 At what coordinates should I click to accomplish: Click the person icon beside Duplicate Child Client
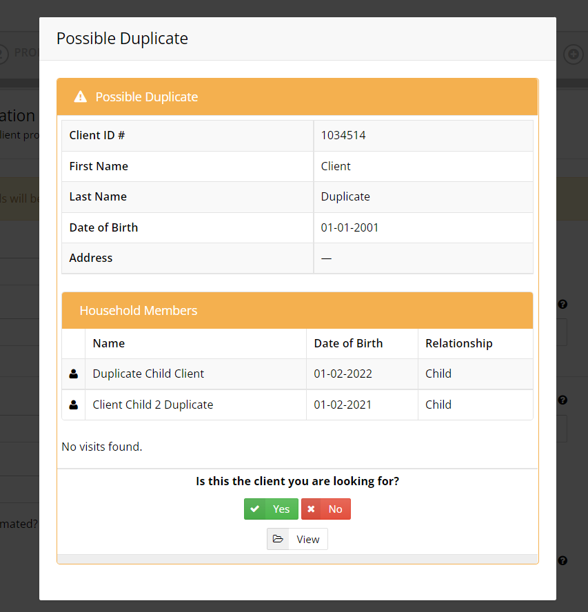pos(73,374)
